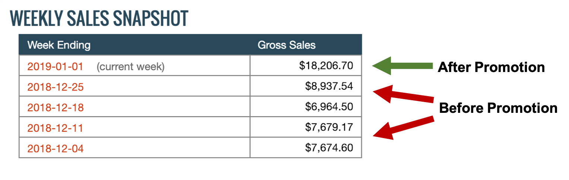Click the $7,679.17 gross sales cell

pos(306,127)
